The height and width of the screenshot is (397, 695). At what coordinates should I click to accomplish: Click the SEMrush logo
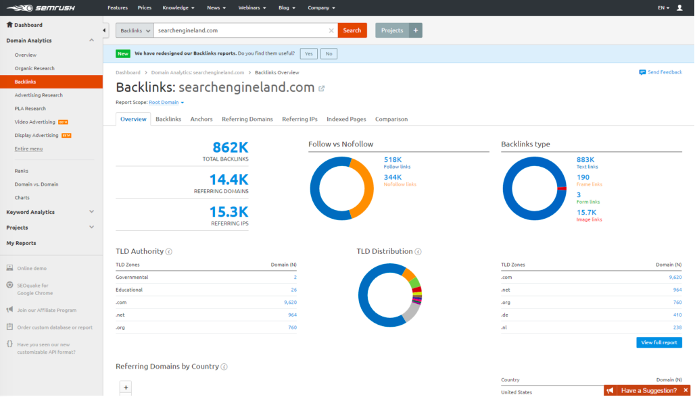(x=41, y=8)
